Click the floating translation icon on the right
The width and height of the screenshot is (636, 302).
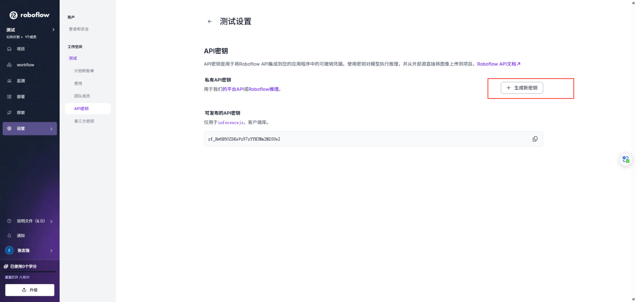(625, 159)
